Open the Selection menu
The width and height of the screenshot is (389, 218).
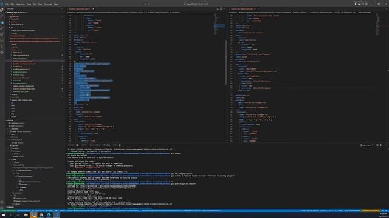point(20,4)
